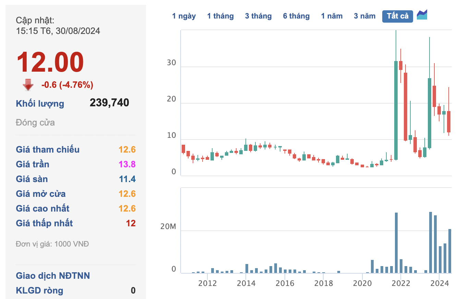Click the 2016 x-axis year label
The image size is (458, 299).
(x=285, y=283)
